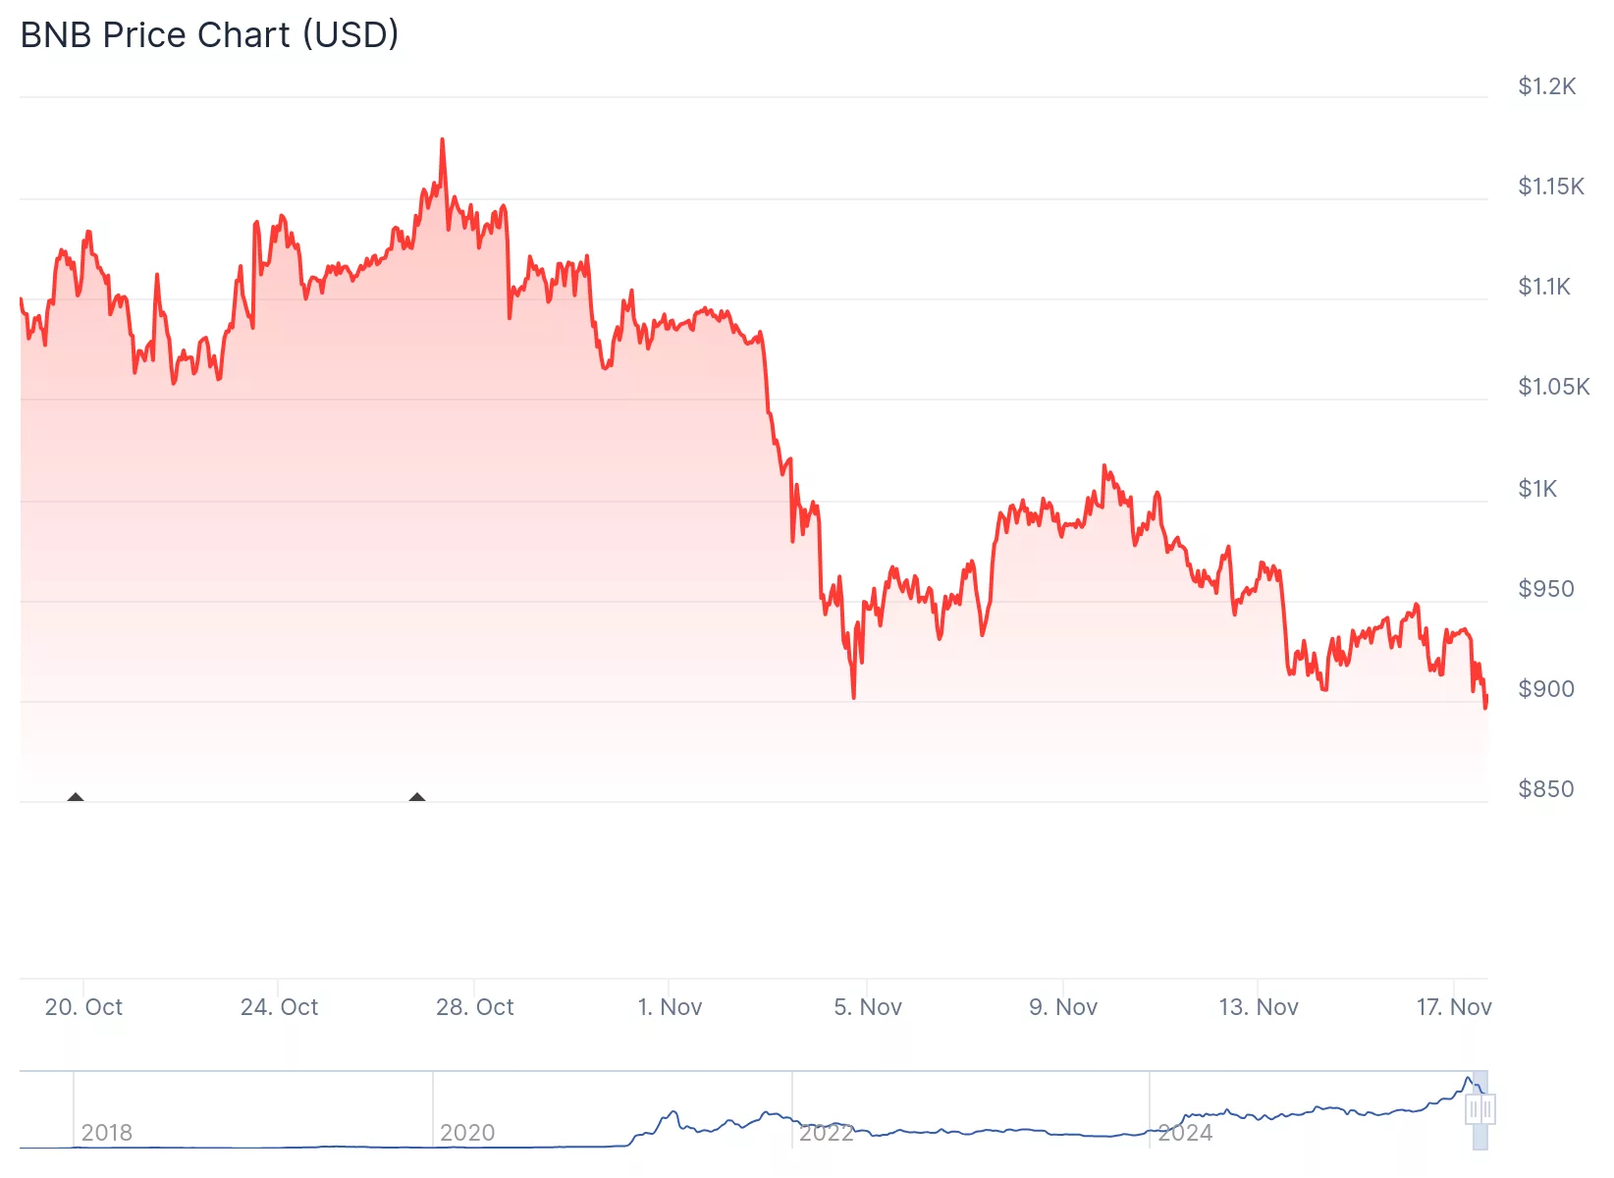Jump to 2024 in the navigator timeline
The height and width of the screenshot is (1178, 1614).
tap(1185, 1133)
